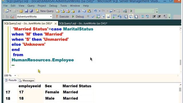Select Results to Text option
This screenshot has height=103, width=183.
pyautogui.click(x=126, y=17)
